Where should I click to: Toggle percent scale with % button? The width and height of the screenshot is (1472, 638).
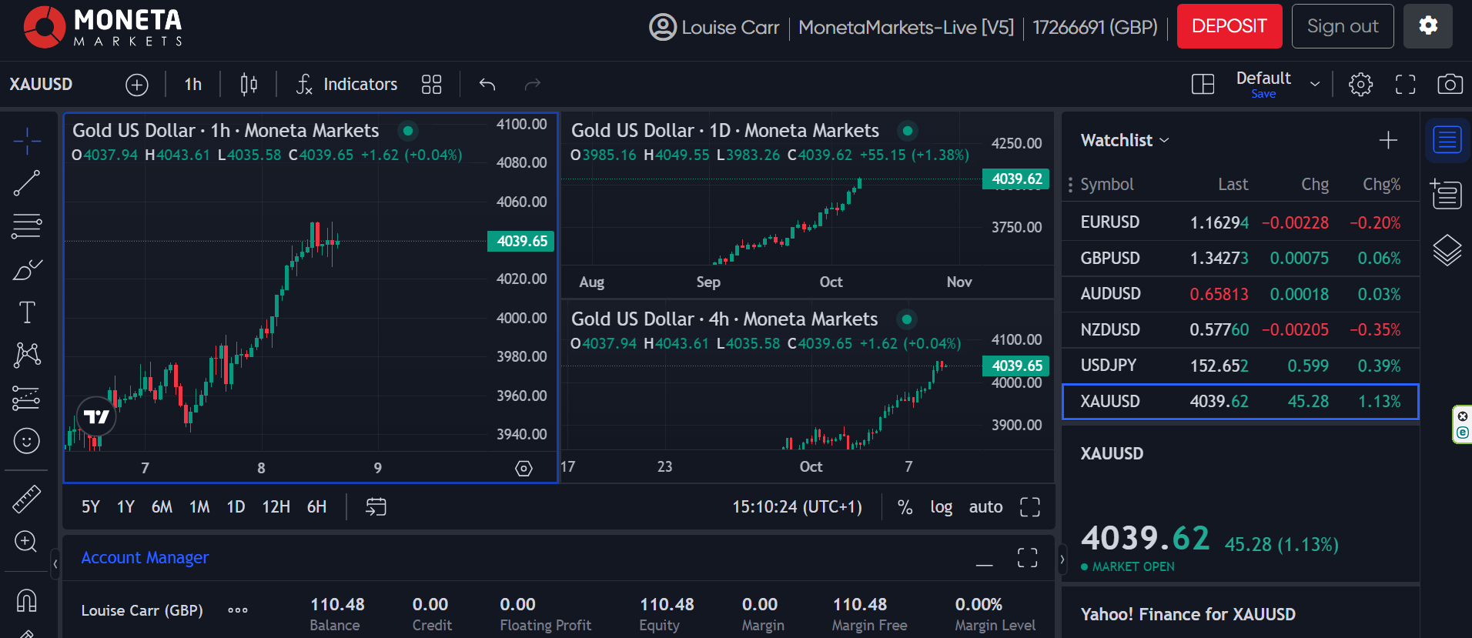click(905, 507)
